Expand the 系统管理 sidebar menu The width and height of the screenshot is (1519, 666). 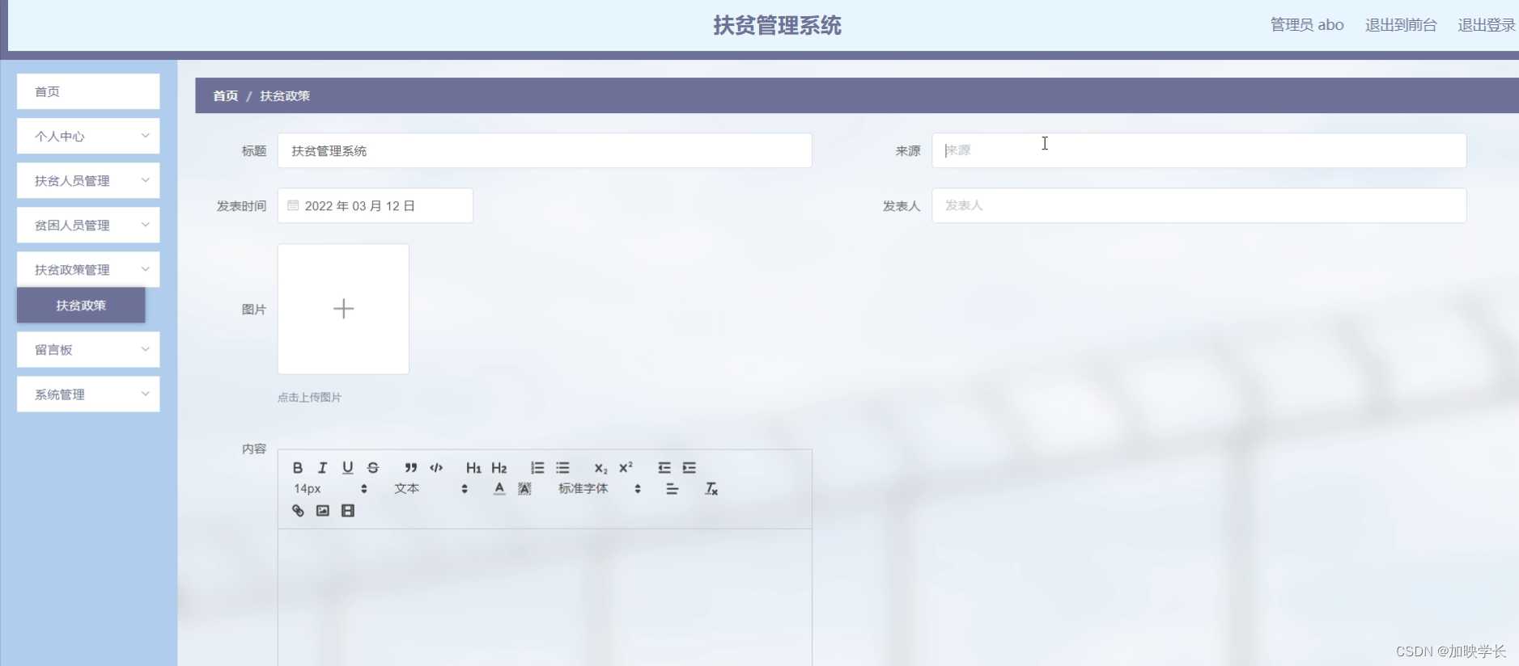(x=88, y=394)
